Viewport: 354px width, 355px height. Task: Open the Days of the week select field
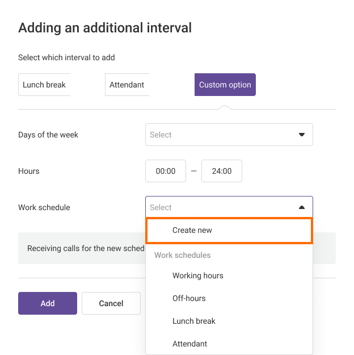(221, 135)
